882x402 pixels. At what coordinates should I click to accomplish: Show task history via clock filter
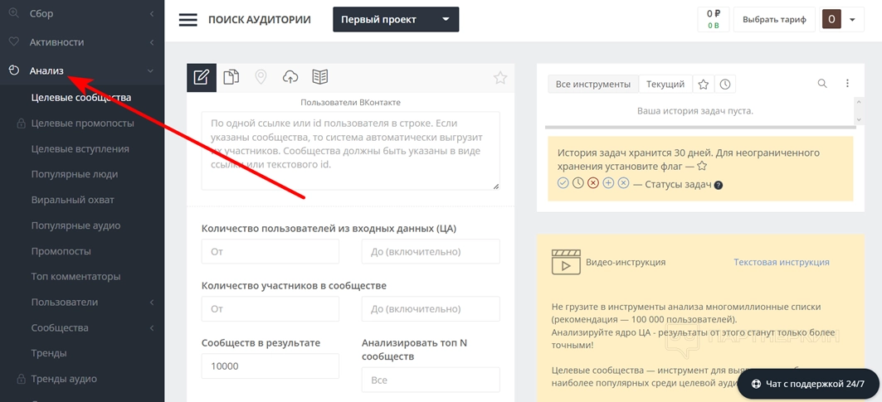(x=725, y=85)
